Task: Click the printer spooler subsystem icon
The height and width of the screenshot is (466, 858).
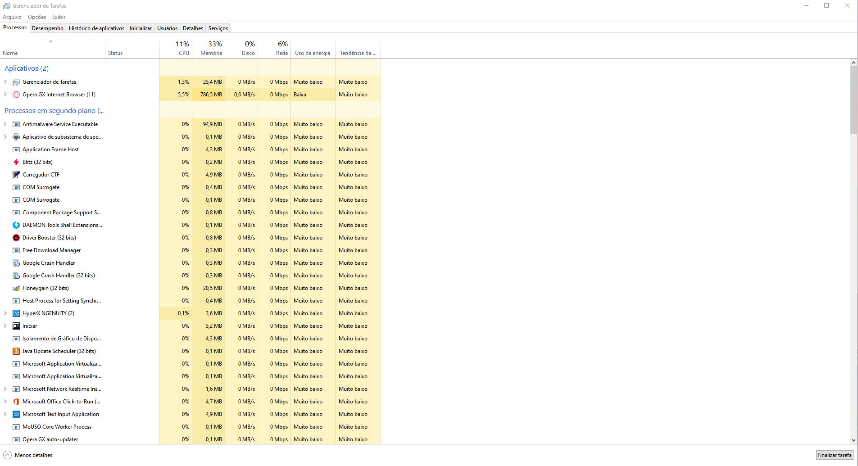Action: (16, 137)
